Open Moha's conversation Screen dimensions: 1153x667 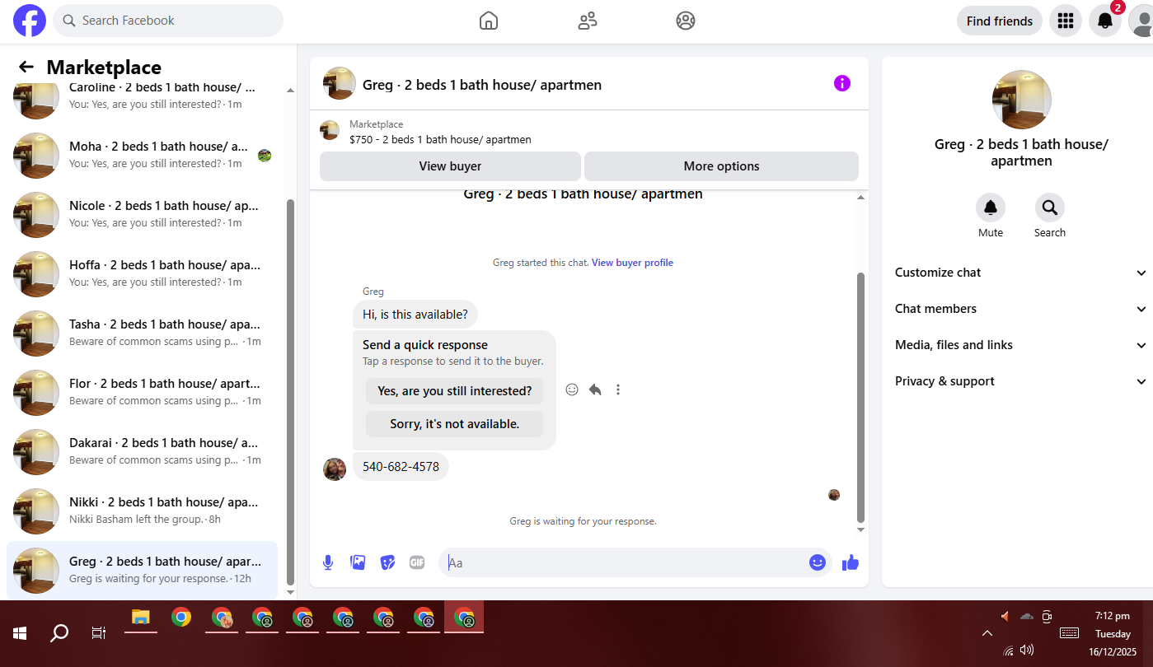tap(142, 155)
